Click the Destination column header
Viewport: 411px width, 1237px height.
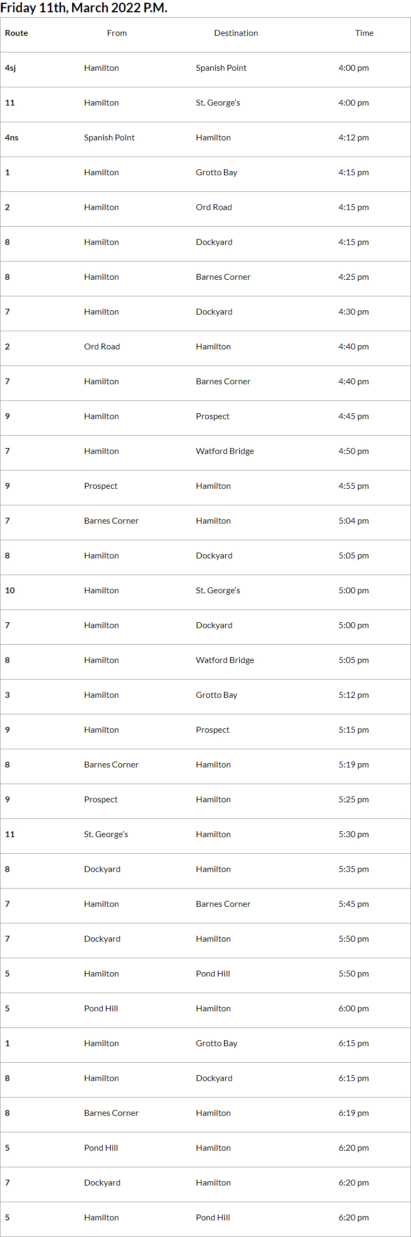236,33
